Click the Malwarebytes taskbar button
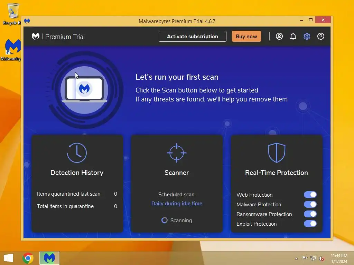Screen dimensions: 354x265 tap(49, 258)
